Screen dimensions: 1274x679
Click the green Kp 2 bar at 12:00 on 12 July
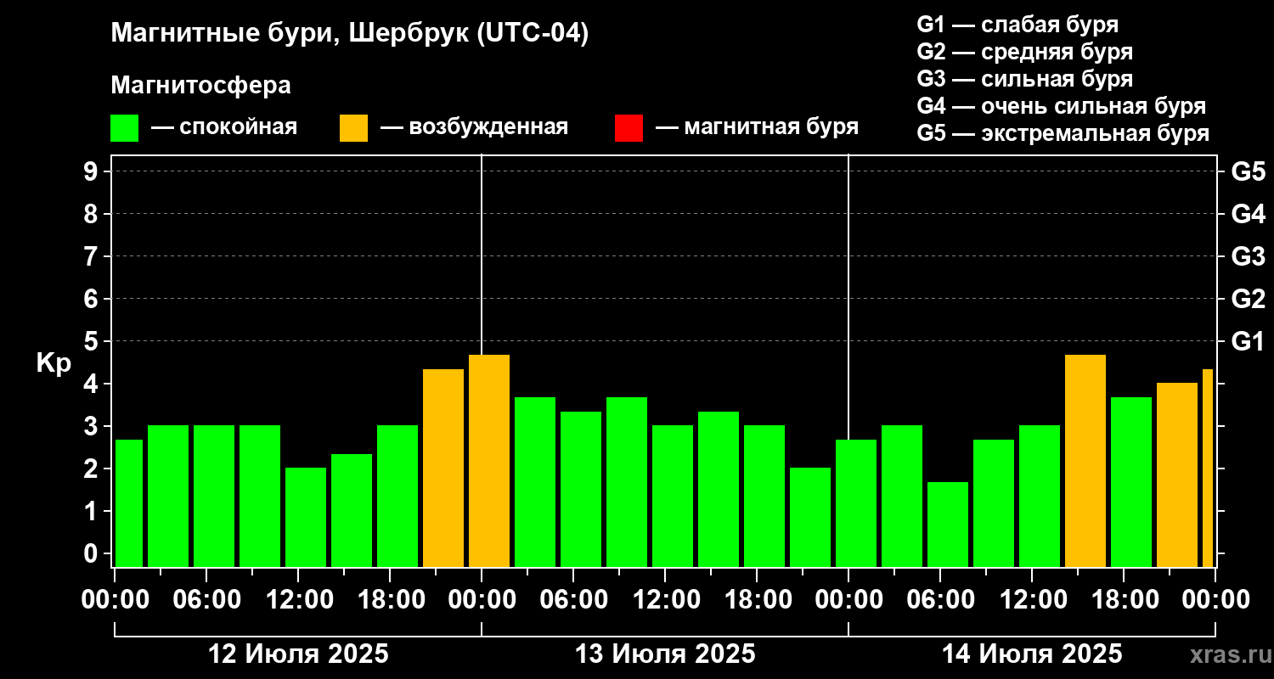point(306,517)
